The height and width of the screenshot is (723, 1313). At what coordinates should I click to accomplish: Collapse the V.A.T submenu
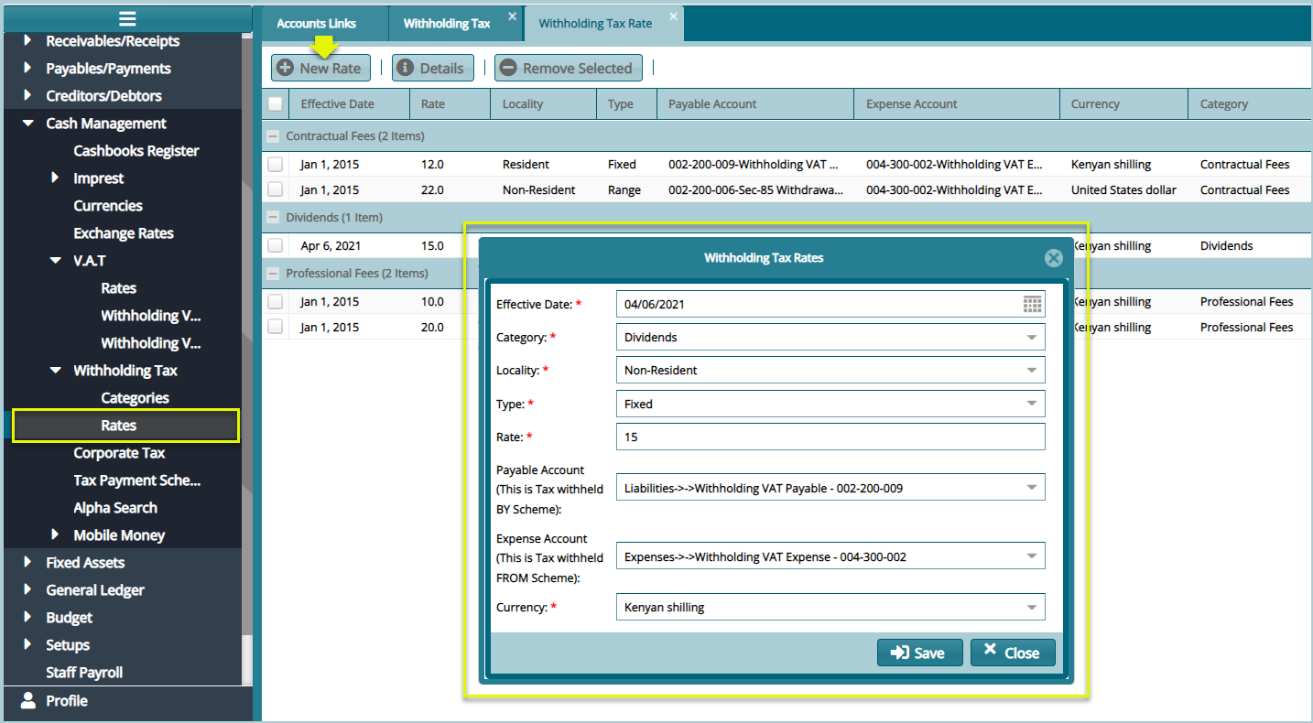(55, 261)
